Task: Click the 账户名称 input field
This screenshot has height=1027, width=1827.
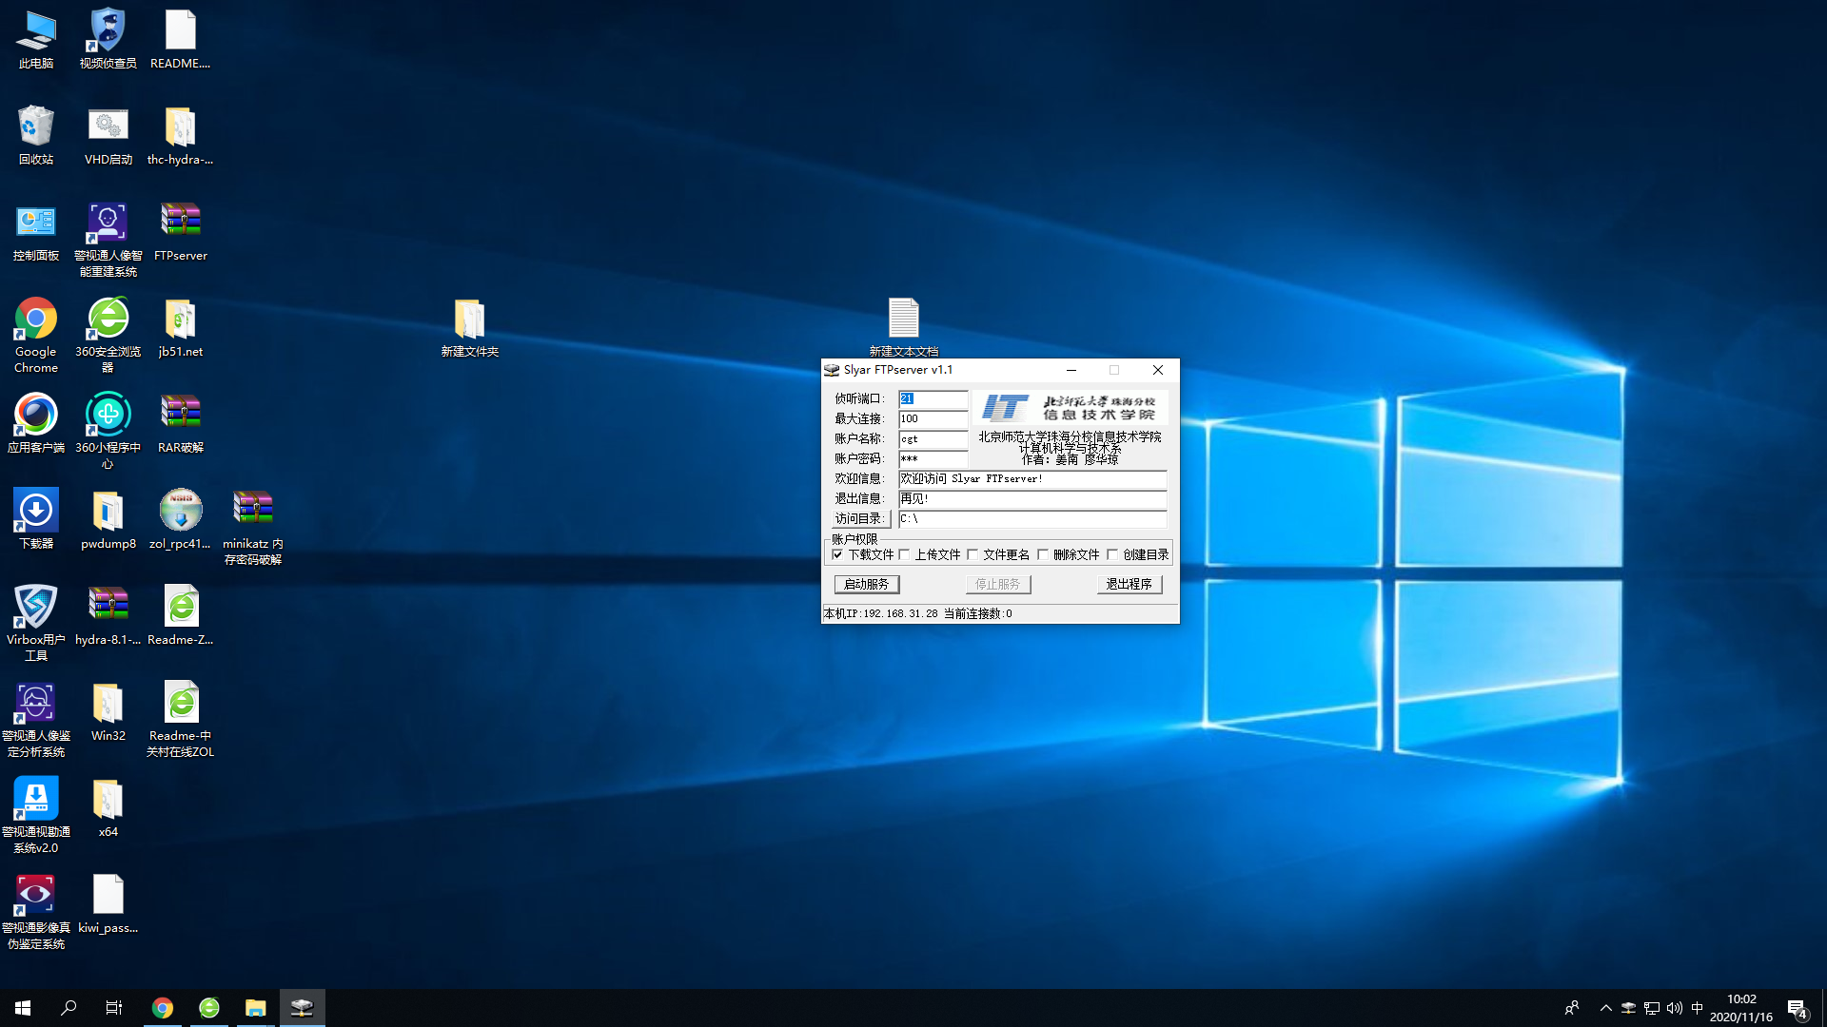Action: tap(933, 438)
